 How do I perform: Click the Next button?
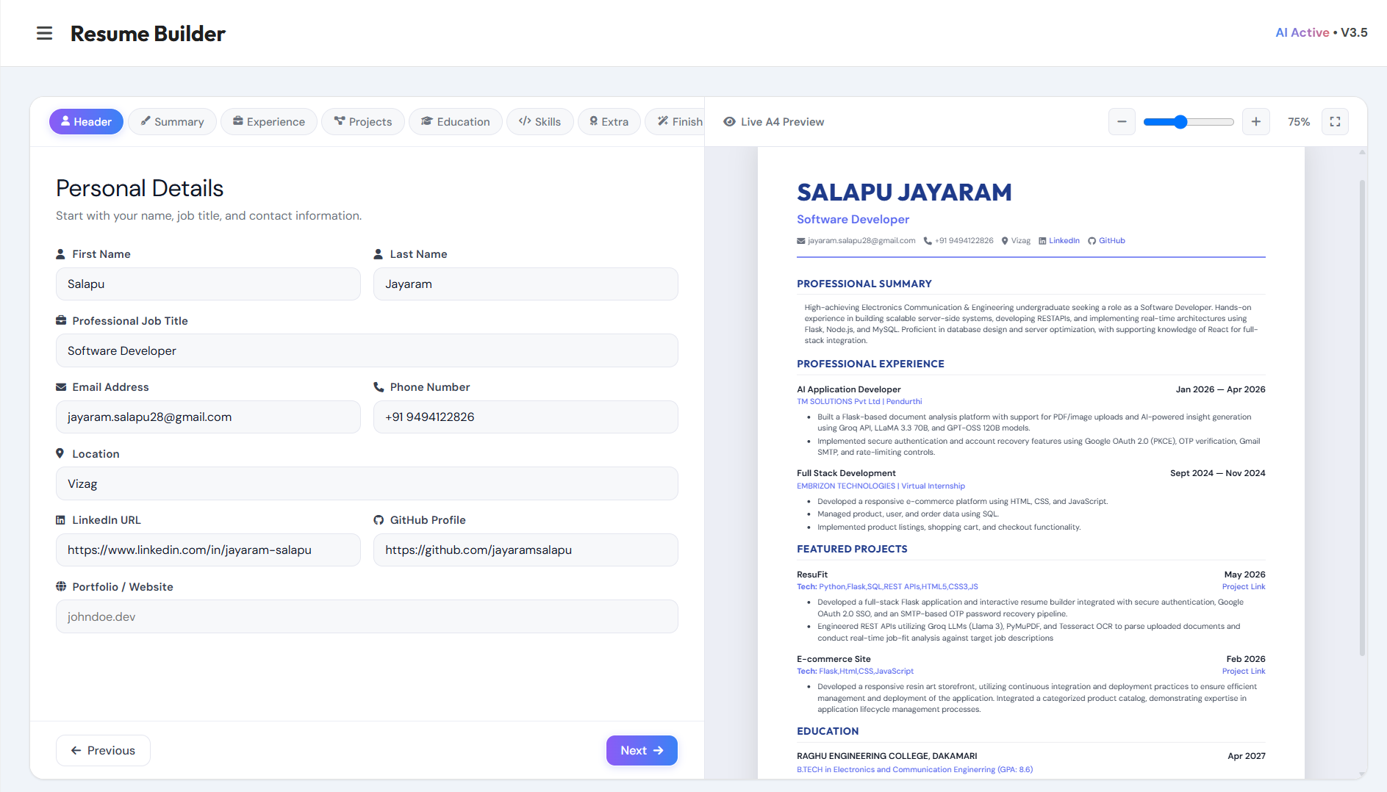click(x=642, y=751)
